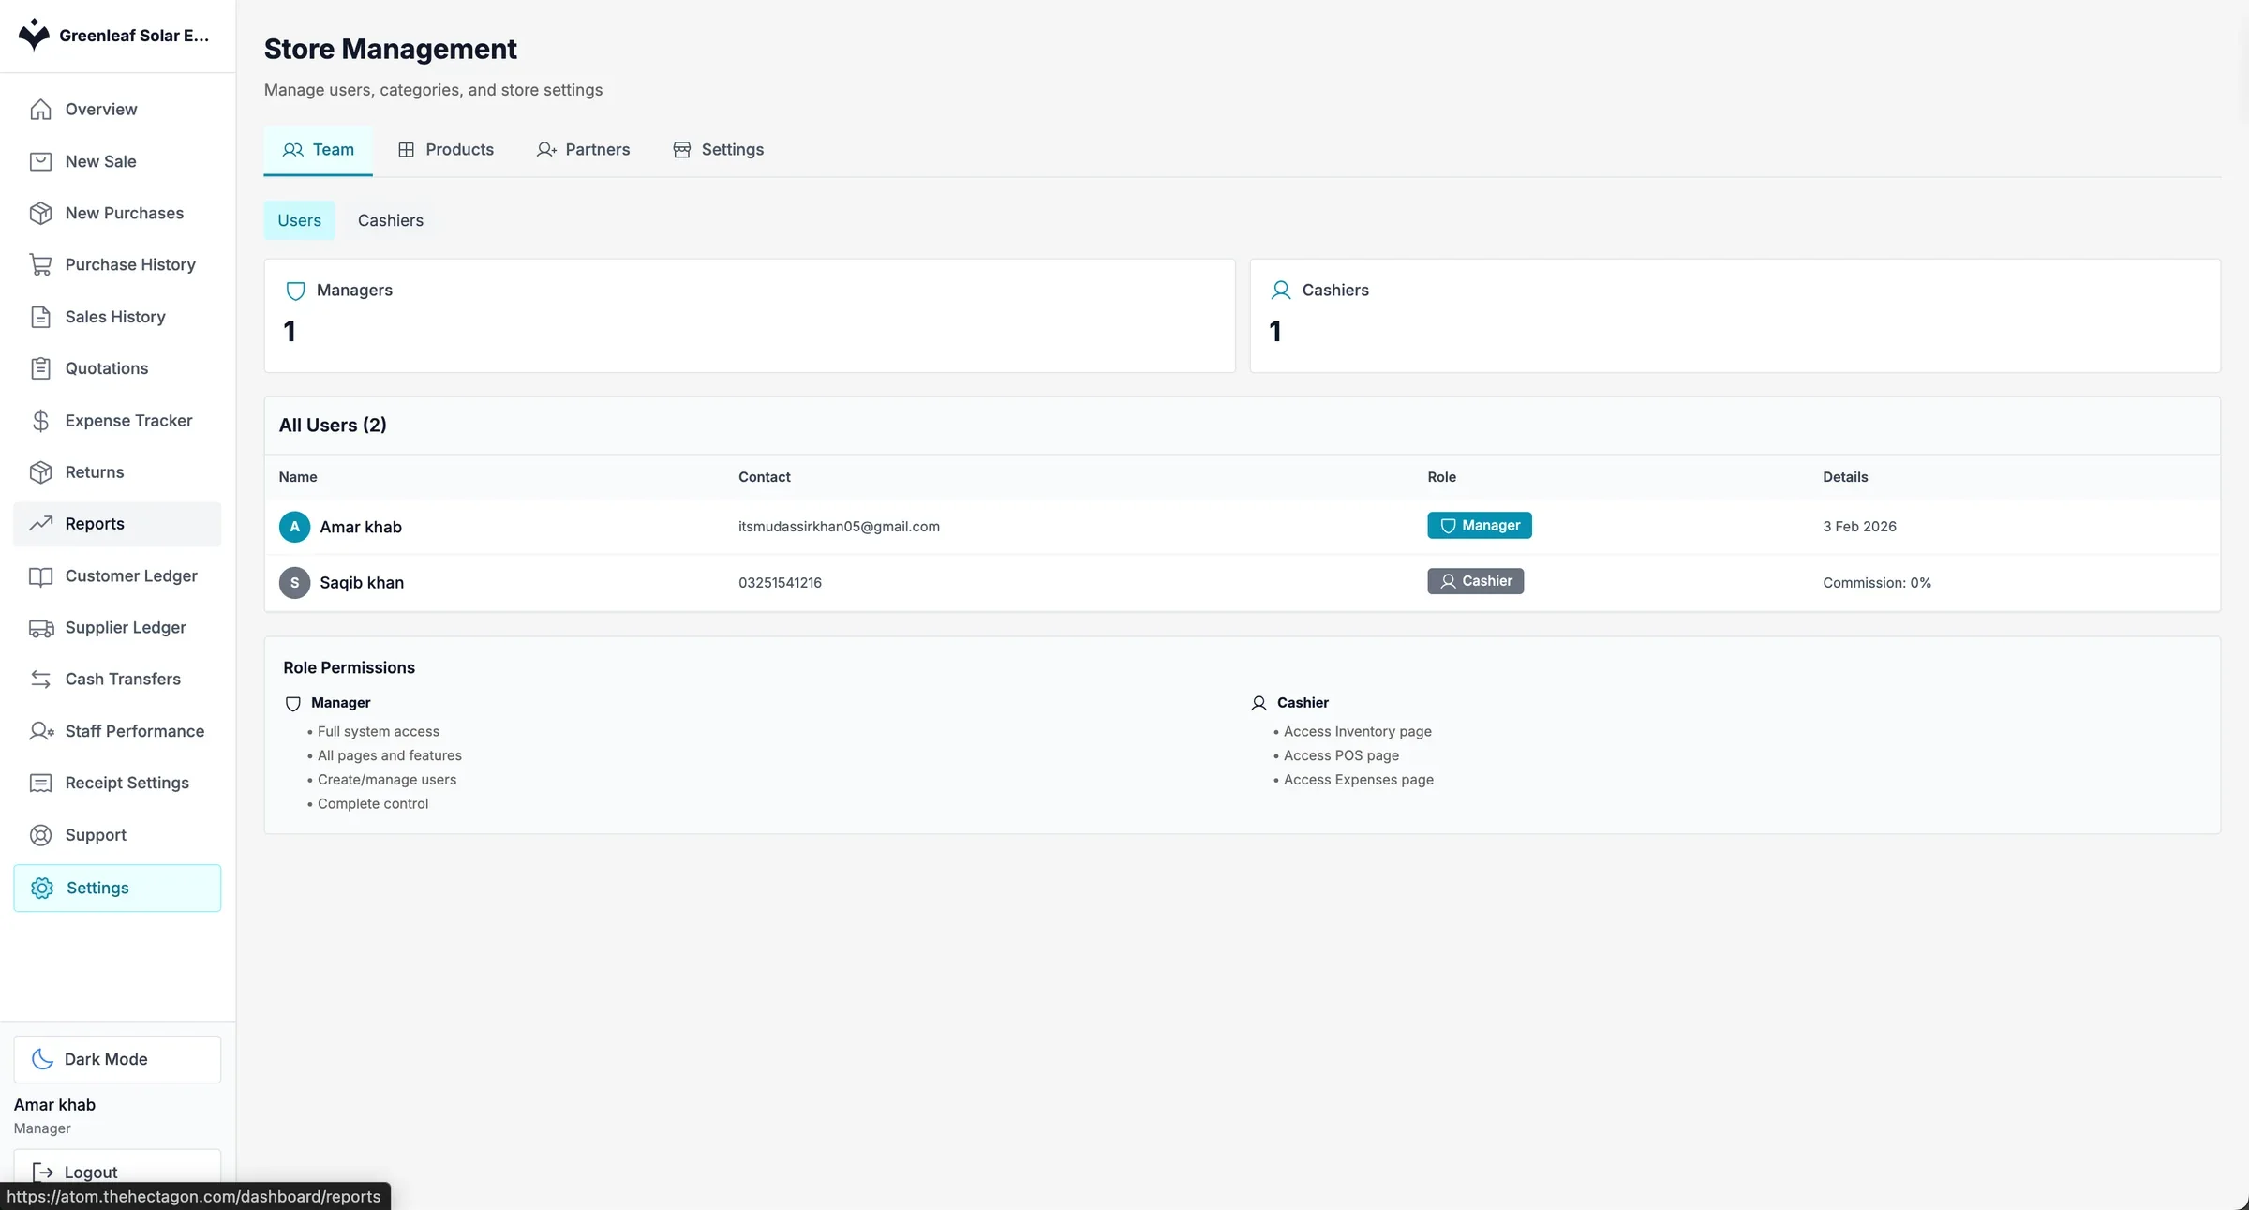The width and height of the screenshot is (2249, 1210).
Task: Click the Role column header
Action: pos(1441,477)
